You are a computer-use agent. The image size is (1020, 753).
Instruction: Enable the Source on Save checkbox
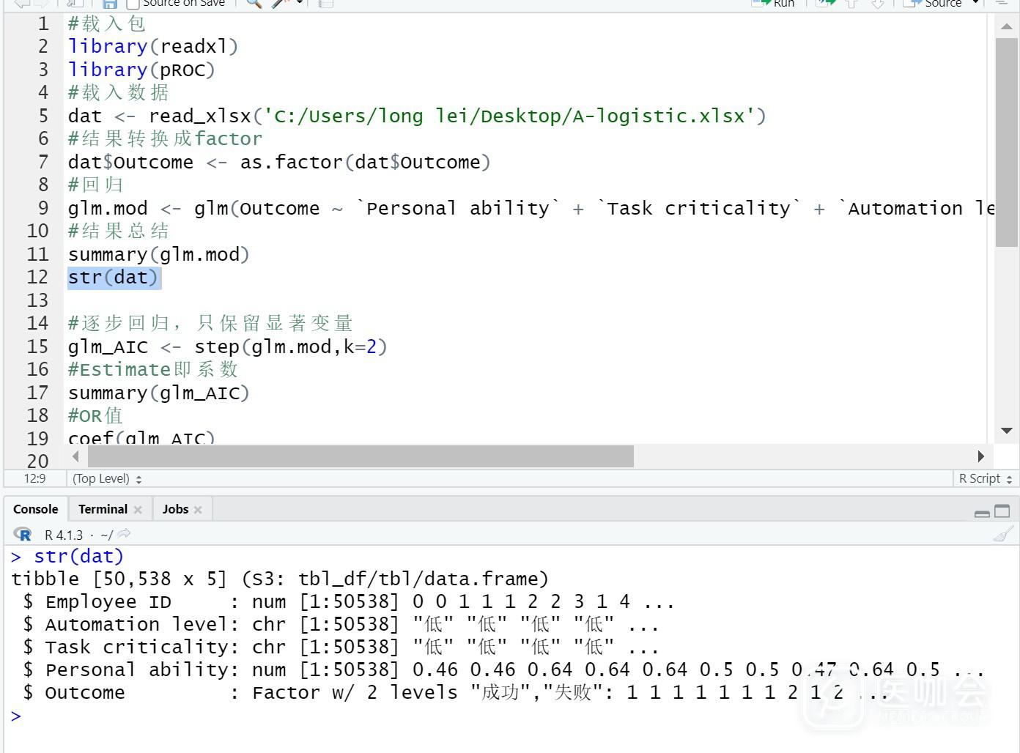133,4
